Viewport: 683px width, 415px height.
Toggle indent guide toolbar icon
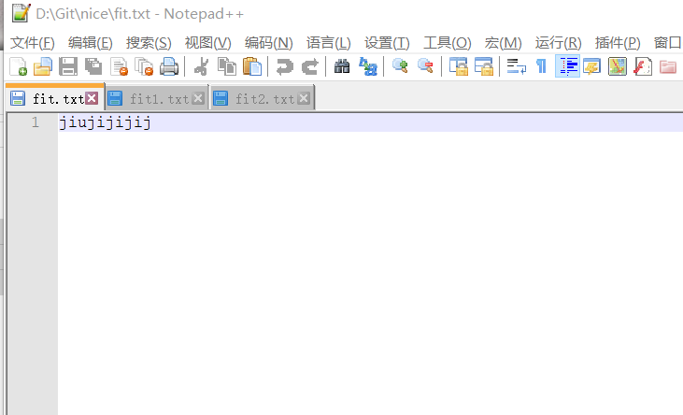(x=567, y=66)
